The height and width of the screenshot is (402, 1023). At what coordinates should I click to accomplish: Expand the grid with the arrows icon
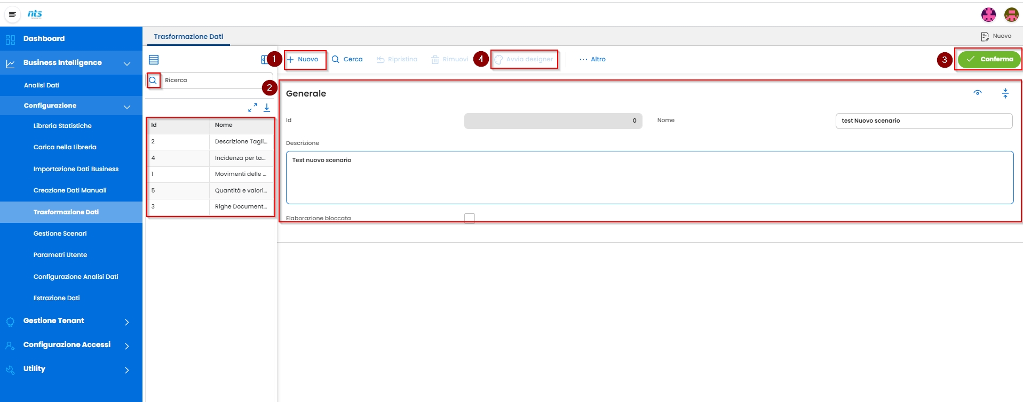(252, 108)
